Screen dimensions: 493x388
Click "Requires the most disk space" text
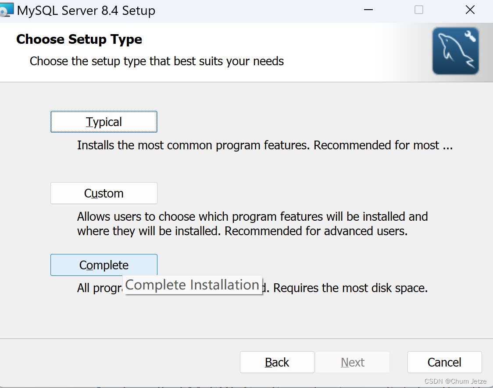click(350, 289)
